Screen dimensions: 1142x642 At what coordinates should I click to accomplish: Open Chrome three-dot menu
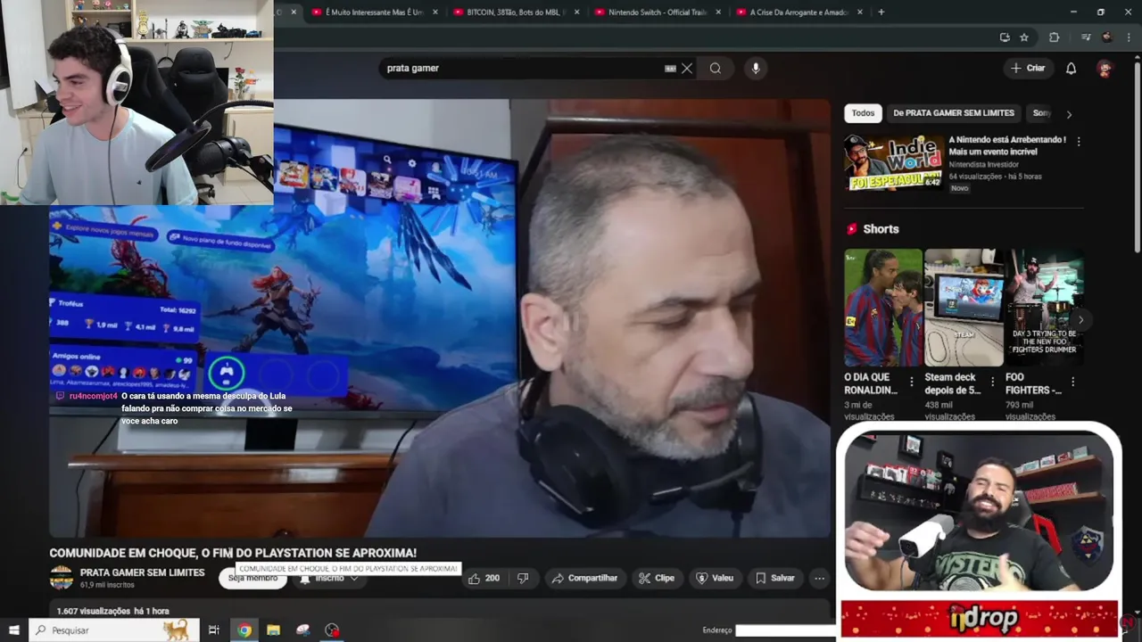point(1129,37)
